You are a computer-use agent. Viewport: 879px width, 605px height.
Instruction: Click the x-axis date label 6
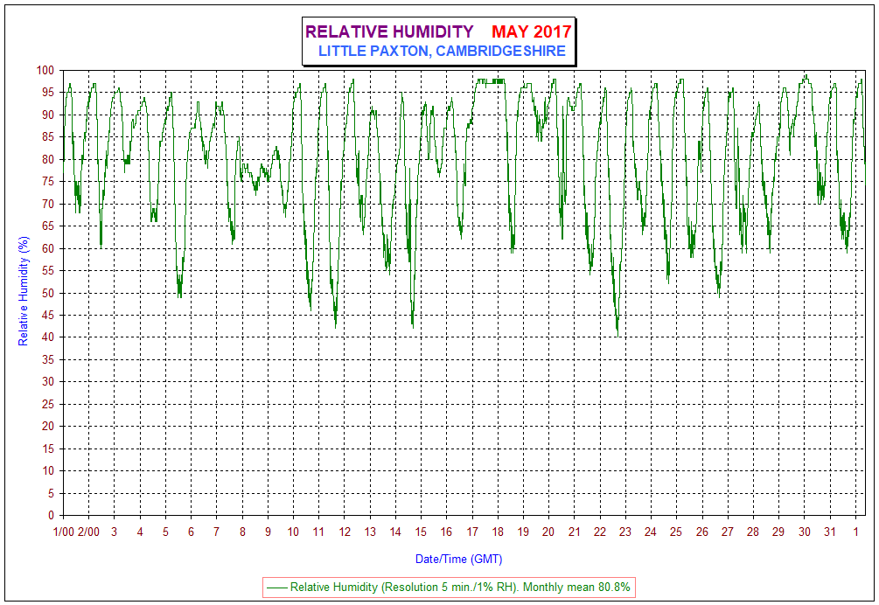tap(192, 532)
